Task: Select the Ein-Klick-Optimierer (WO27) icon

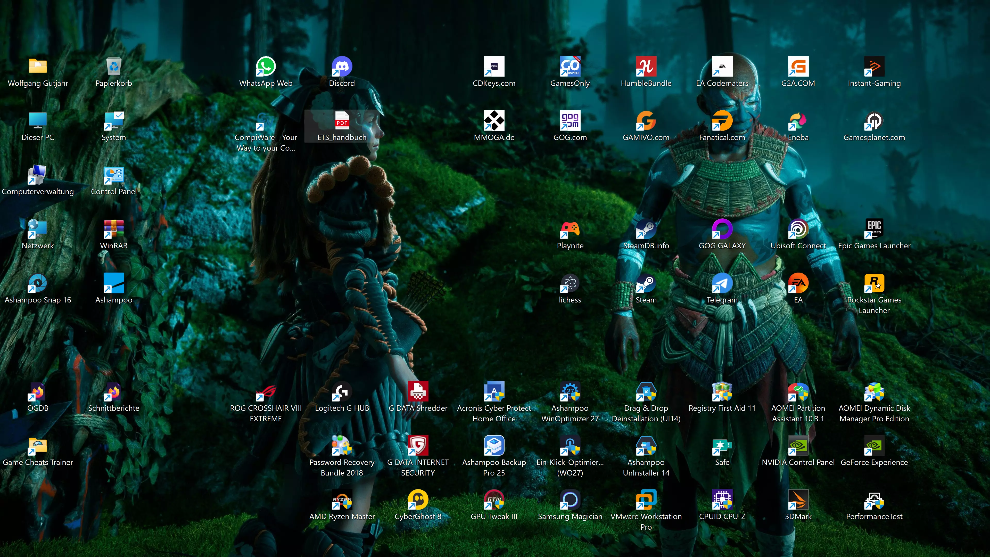Action: tap(570, 446)
